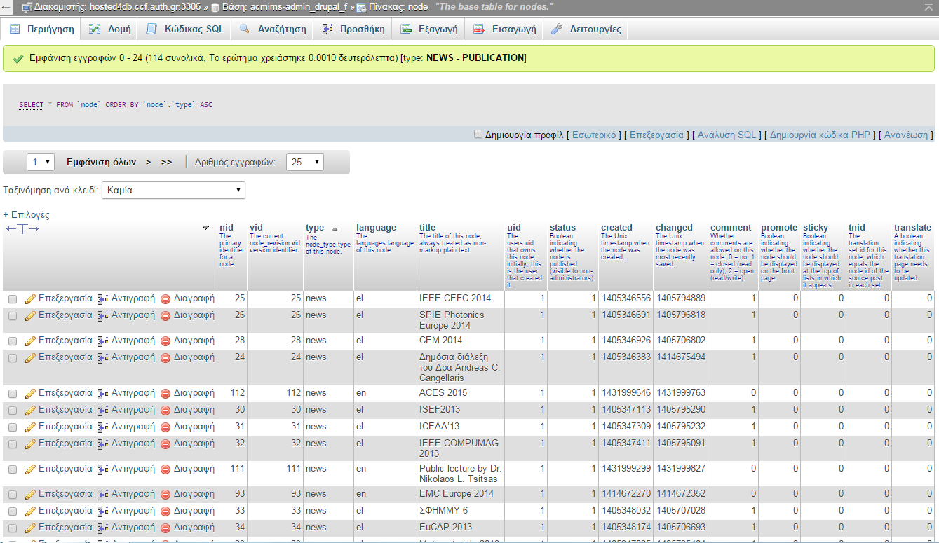Click the Δημιουργία κώδικα PHP link
This screenshot has height=543, width=939.
pos(820,135)
